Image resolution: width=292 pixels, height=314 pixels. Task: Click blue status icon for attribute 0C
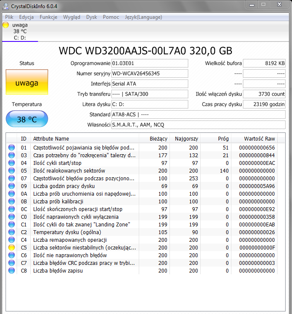pos(12,209)
